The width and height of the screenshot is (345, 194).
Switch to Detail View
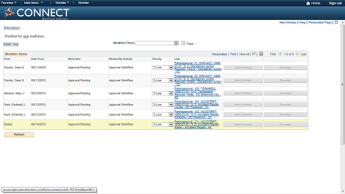pos(11,44)
